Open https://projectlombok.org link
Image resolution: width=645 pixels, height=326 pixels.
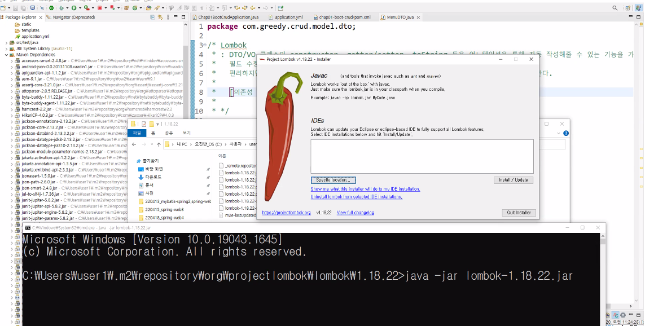click(286, 213)
